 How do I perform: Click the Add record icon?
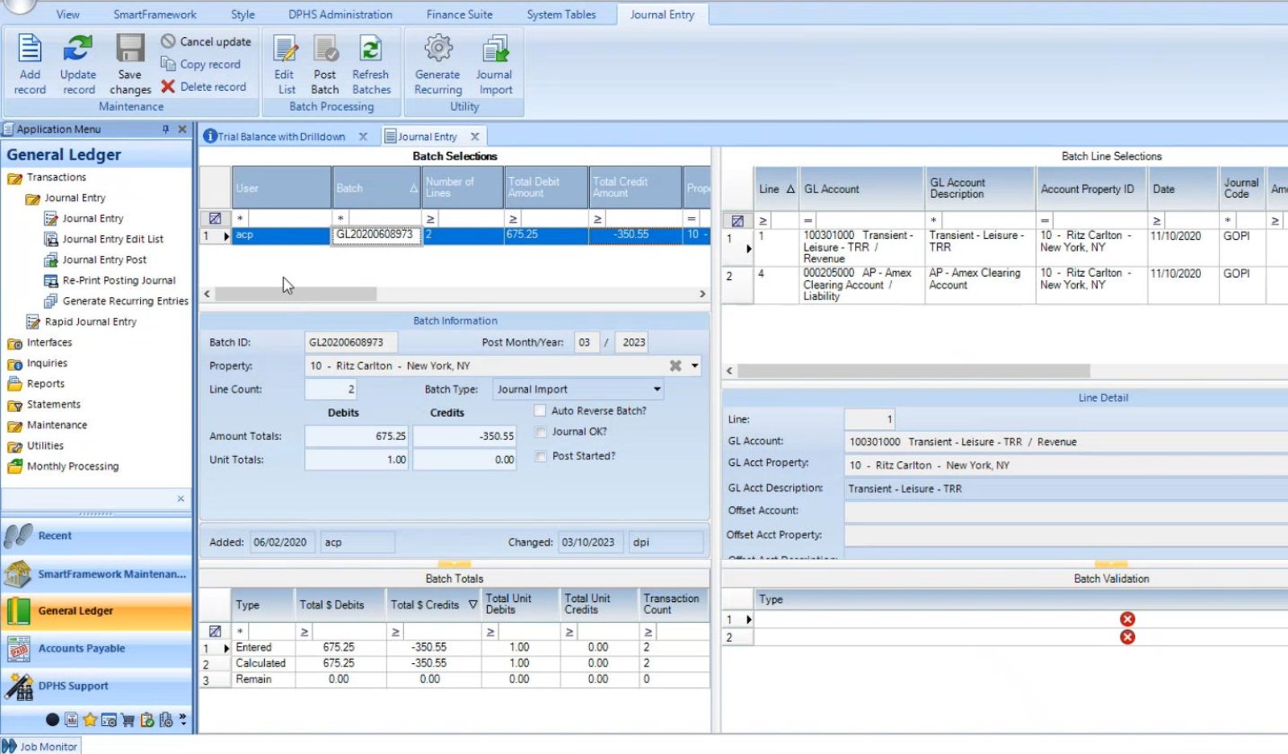30,48
